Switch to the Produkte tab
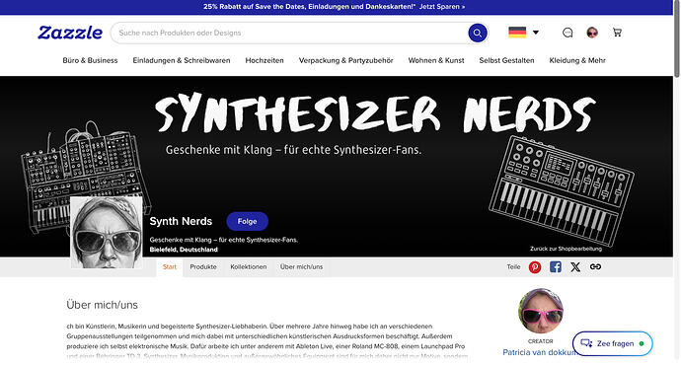The image size is (681, 366). click(203, 267)
